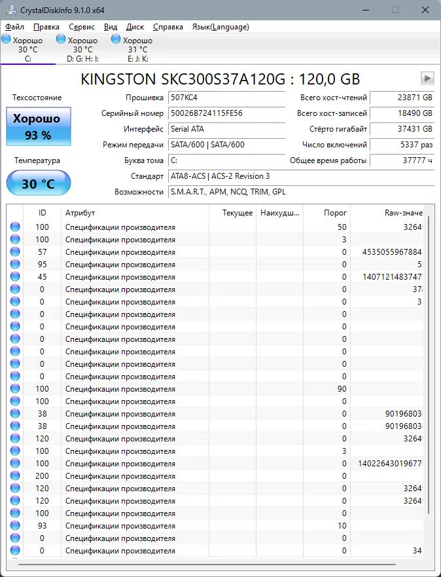Open the Справка menu
The image size is (441, 577).
click(168, 27)
